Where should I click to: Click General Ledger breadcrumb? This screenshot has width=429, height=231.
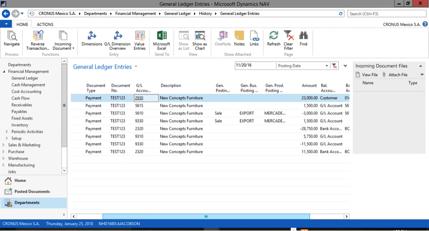pos(177,13)
